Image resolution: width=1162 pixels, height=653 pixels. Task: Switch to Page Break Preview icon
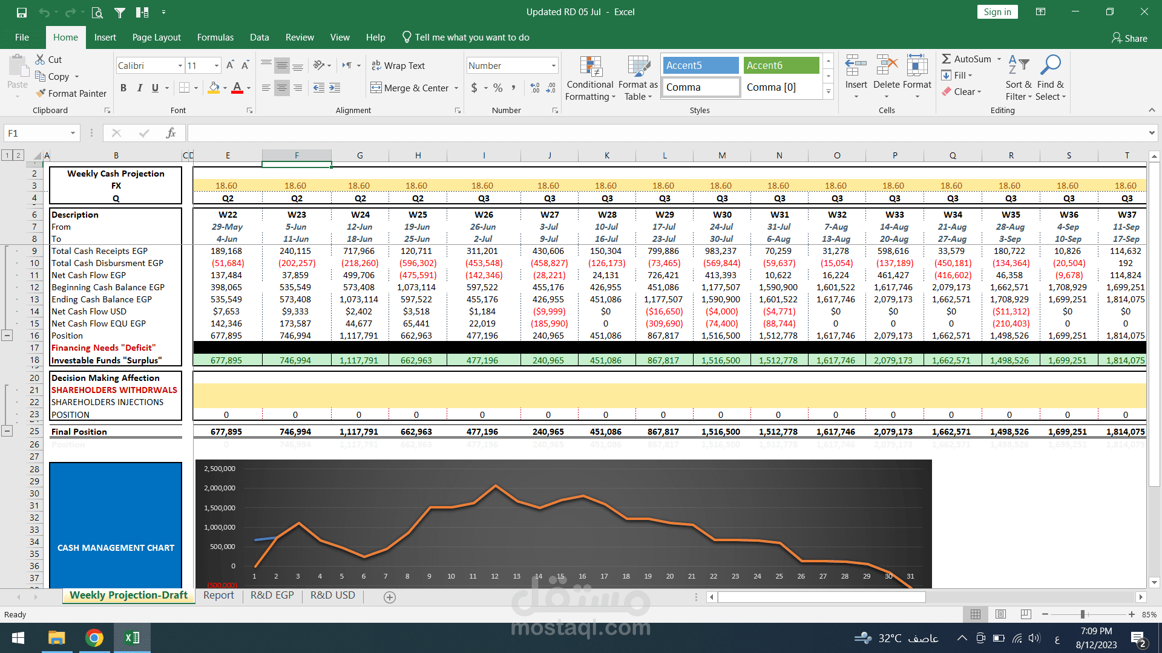pyautogui.click(x=1026, y=614)
